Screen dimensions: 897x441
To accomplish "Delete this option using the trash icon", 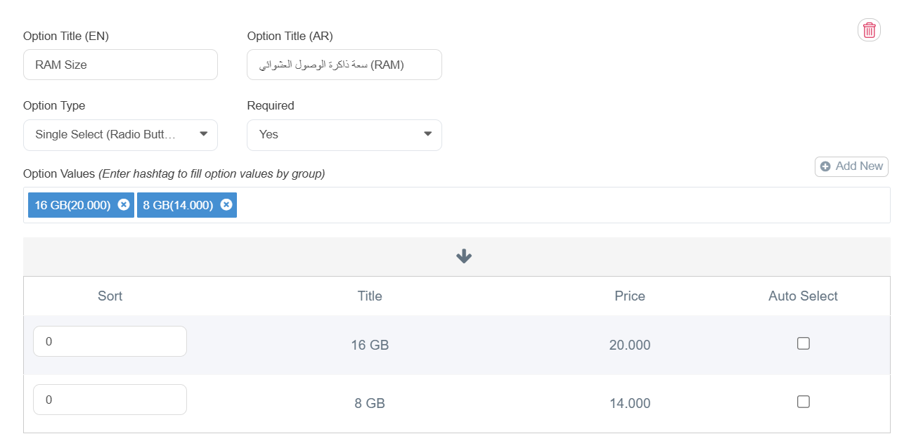I will pos(869,30).
